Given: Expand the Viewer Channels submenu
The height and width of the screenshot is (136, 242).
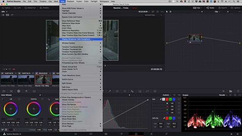Looking at the screenshot, I should pyautogui.click(x=81, y=13).
